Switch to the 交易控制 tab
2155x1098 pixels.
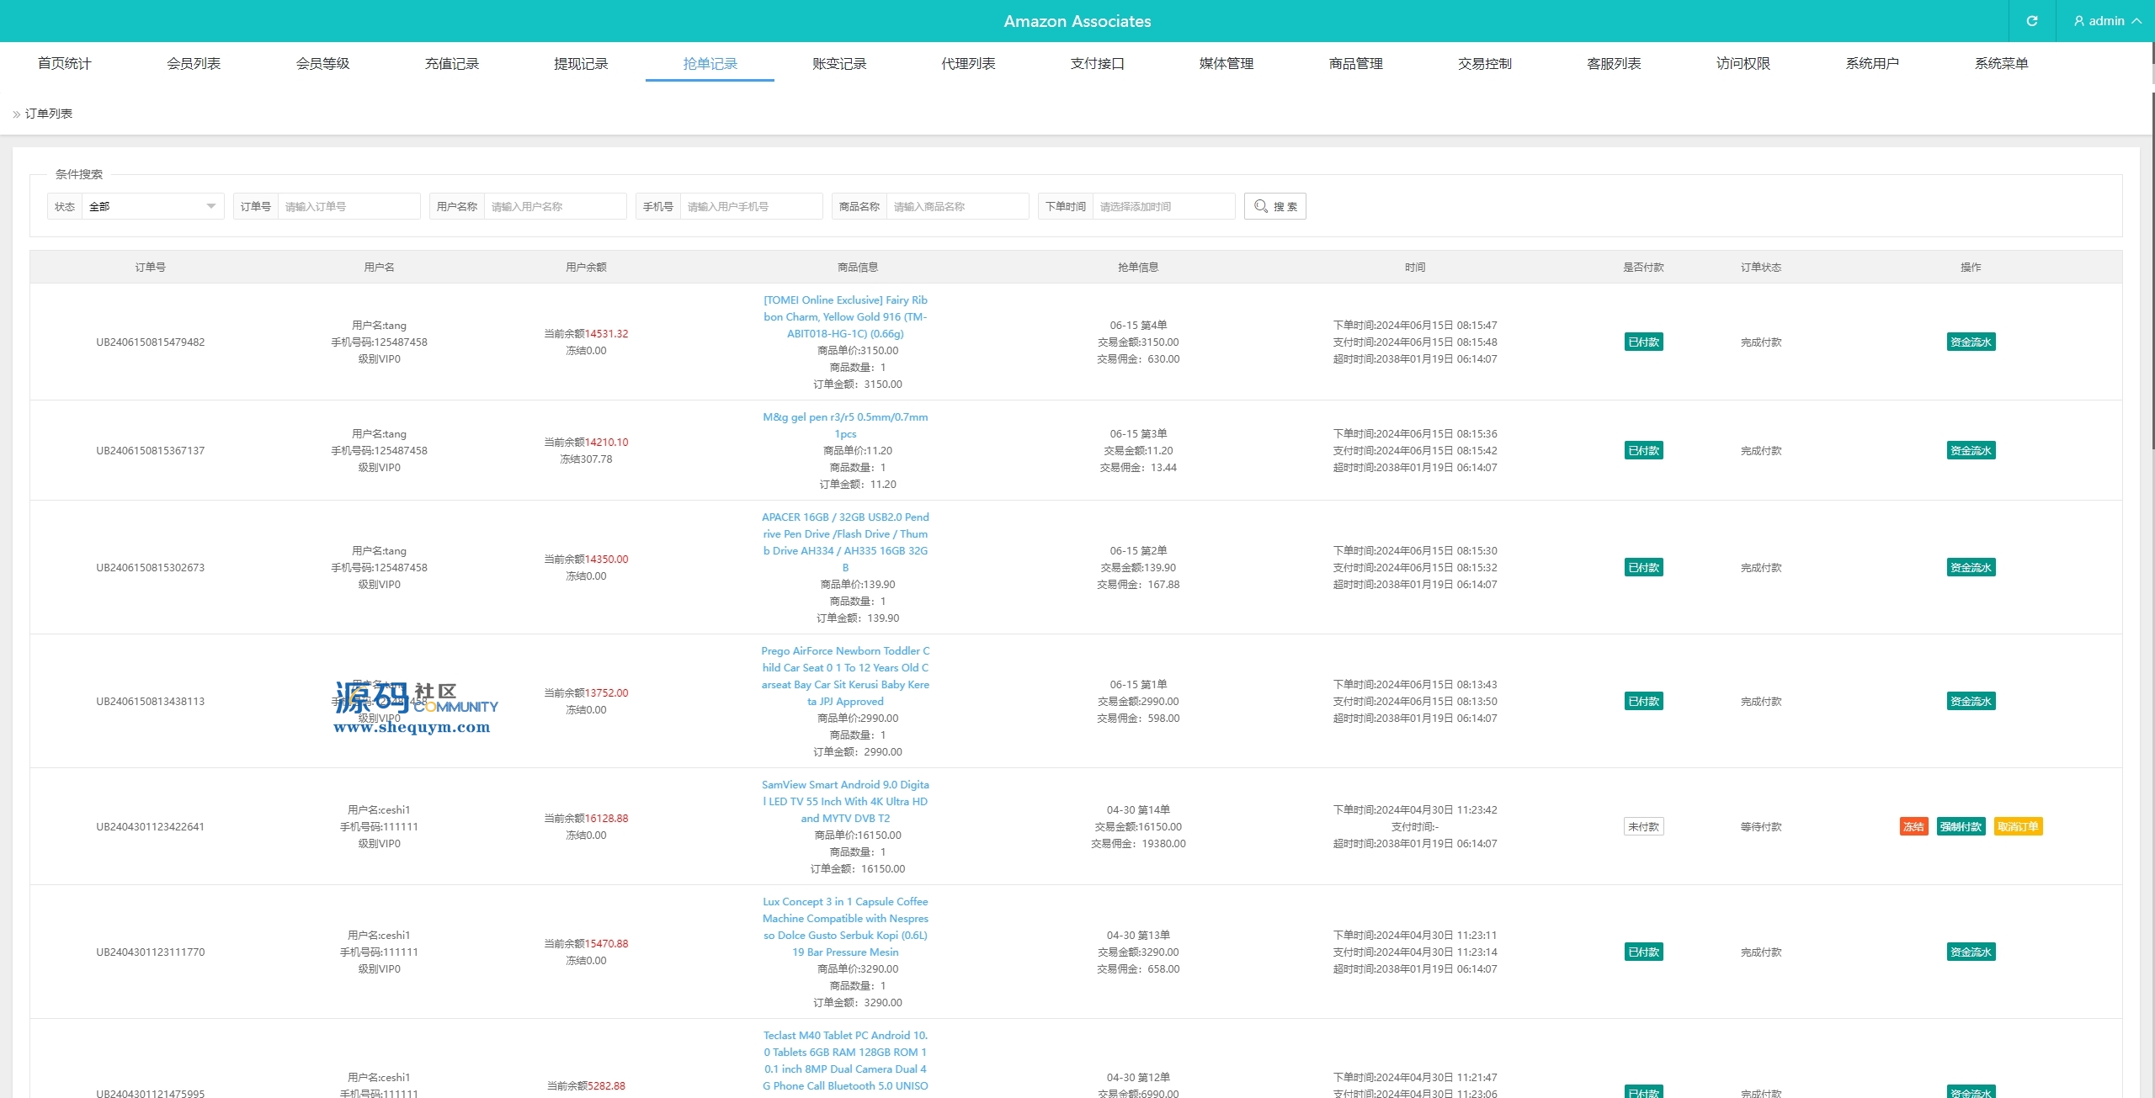click(1485, 63)
